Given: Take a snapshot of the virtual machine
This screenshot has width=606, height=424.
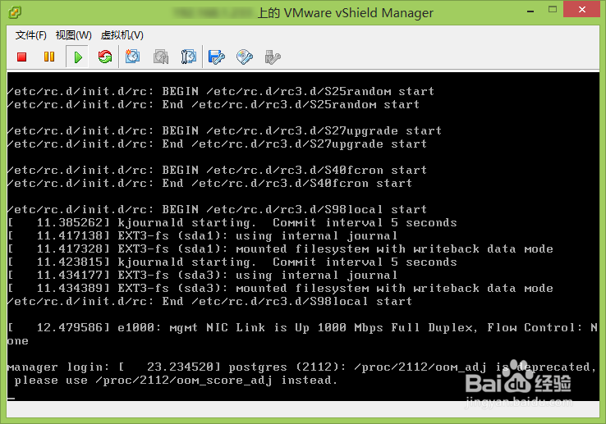Looking at the screenshot, I should tap(132, 57).
